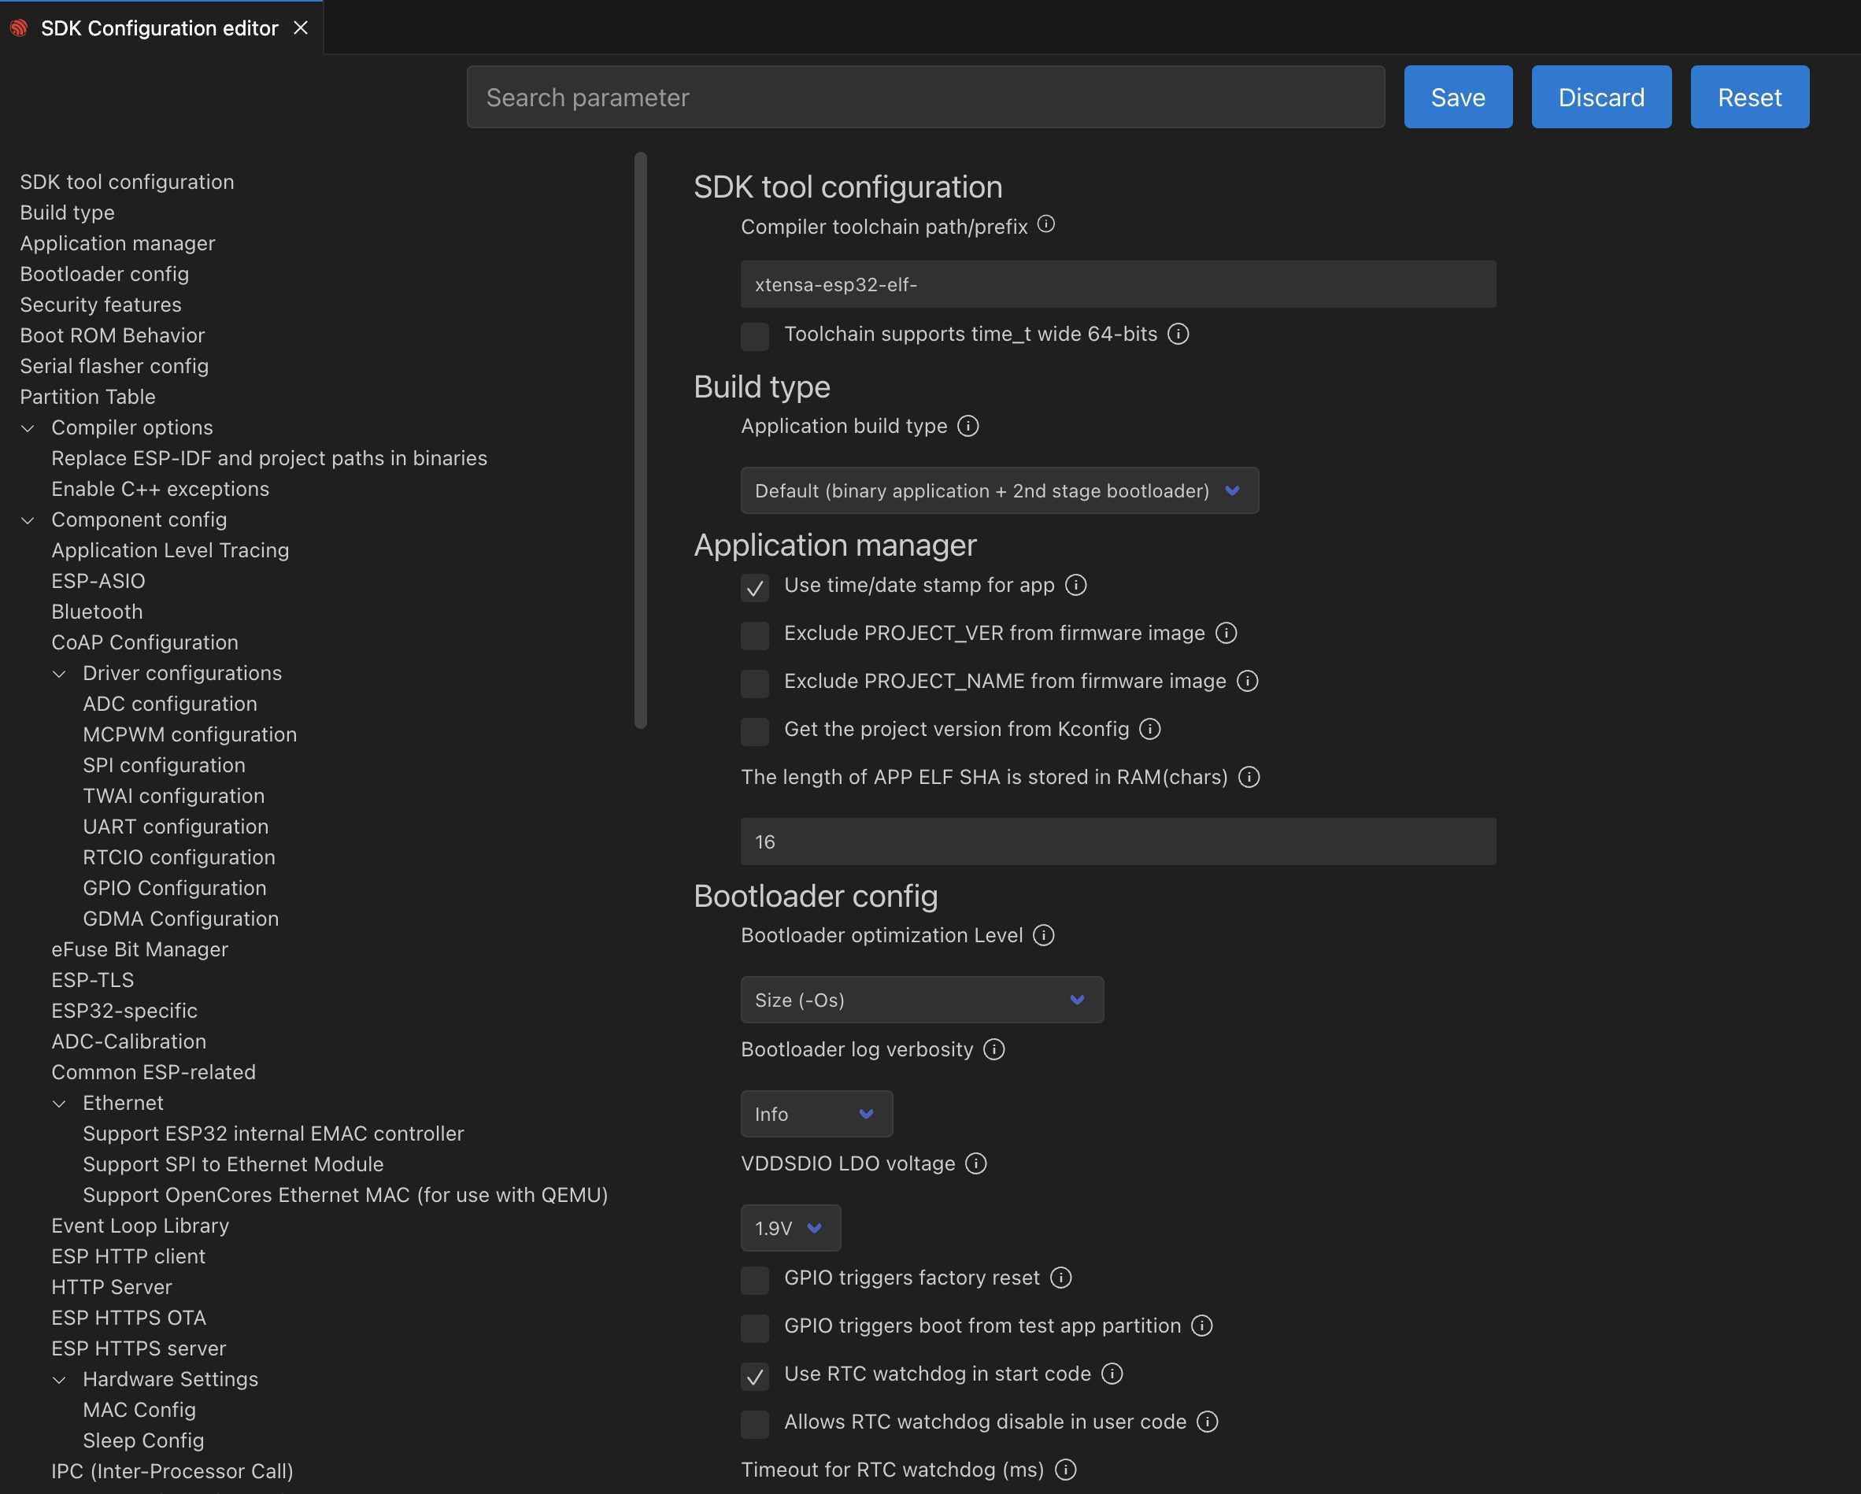Click the Discard button
Viewport: 1861px width, 1494px height.
1600,96
